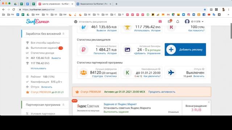Open a new browser tab
Viewport: 232px width, 130px height.
tap(116, 4)
